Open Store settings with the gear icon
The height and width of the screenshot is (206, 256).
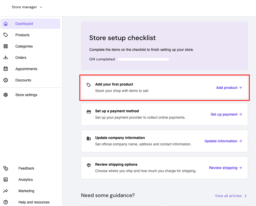pos(6,95)
